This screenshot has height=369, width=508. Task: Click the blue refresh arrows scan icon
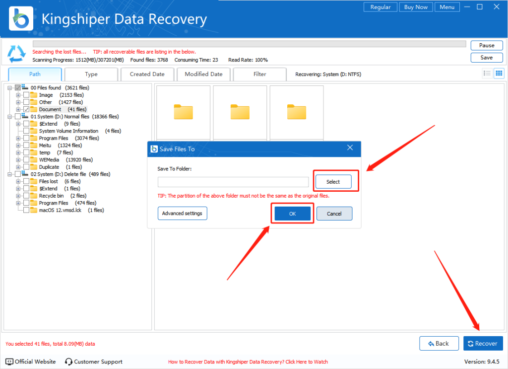click(16, 54)
